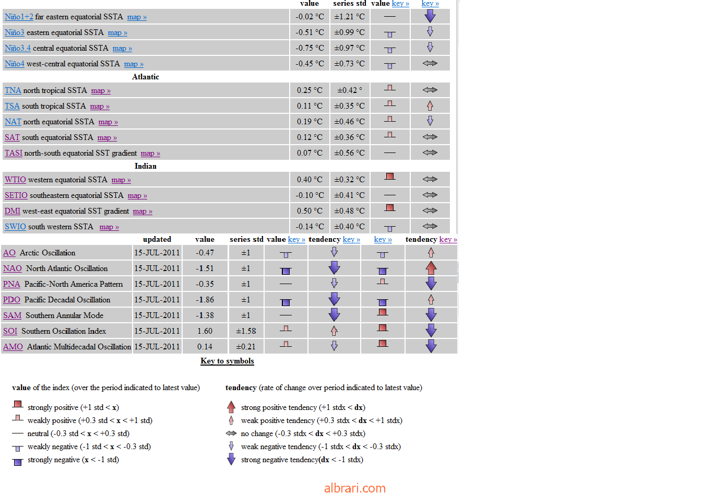Viewport: 713px width, 493px height.
Task: Select the -0.75 °C value in Niño3.4 row
Action: click(310, 48)
